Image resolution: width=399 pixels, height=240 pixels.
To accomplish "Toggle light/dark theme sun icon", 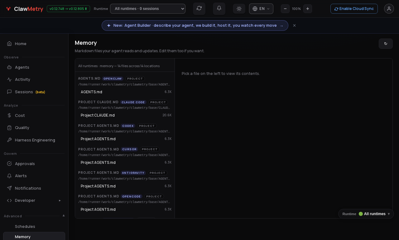I will click(239, 9).
